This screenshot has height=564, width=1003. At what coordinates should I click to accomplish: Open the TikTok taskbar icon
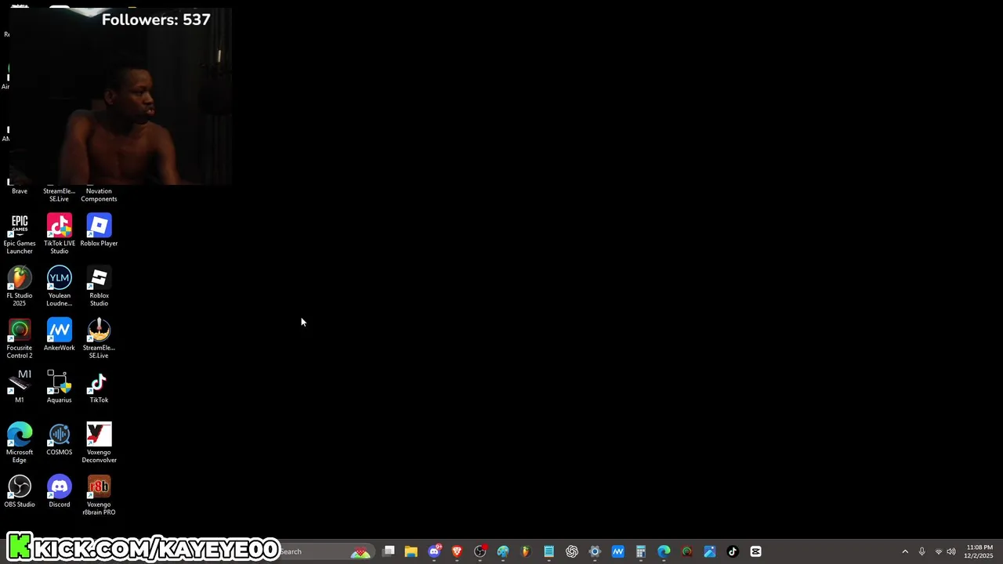[x=733, y=551]
